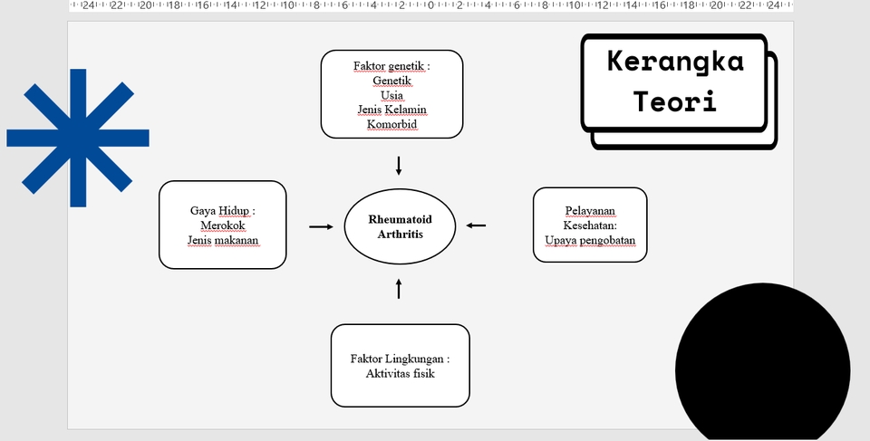Select the Faktor genetik text box

(x=391, y=94)
